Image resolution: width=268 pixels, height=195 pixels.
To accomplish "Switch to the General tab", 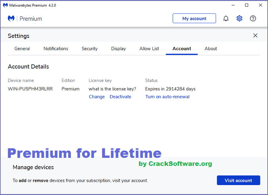I will click(22, 49).
